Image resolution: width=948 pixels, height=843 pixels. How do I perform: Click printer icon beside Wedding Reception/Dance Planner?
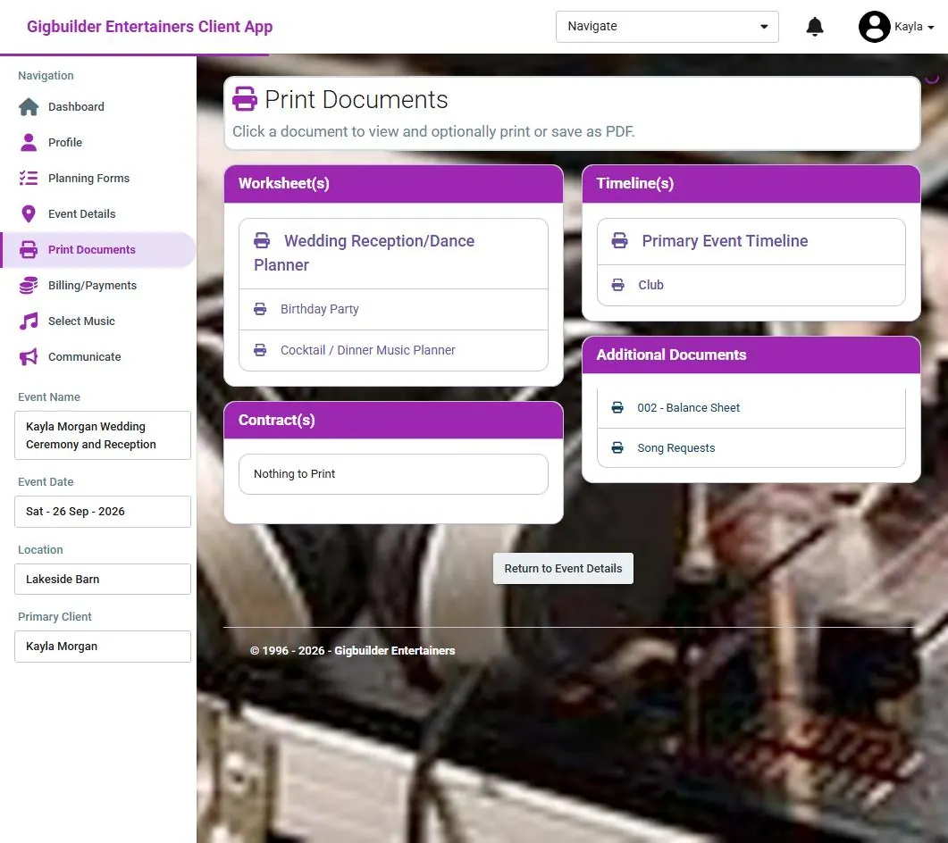tap(262, 240)
